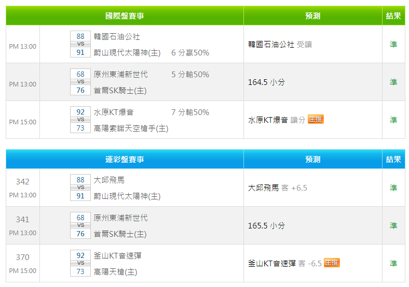Select 原州東浦新世代 in the international table
Viewport: 409px width, 287px height.
click(120, 75)
